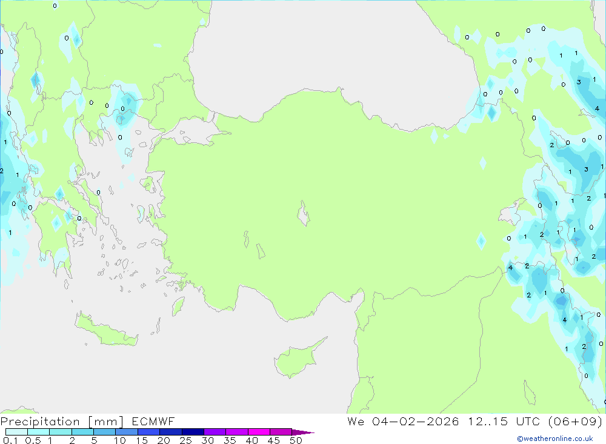Image resolution: width=606 pixels, height=444 pixels.
Task: Click the 25–30 mm navy legend swatch
Action: coord(193,432)
